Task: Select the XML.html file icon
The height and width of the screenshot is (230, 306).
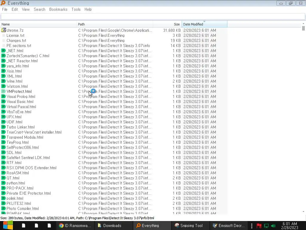Action: (x=4, y=76)
